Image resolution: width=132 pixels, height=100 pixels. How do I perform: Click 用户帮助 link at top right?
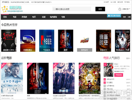[x=127, y=2]
